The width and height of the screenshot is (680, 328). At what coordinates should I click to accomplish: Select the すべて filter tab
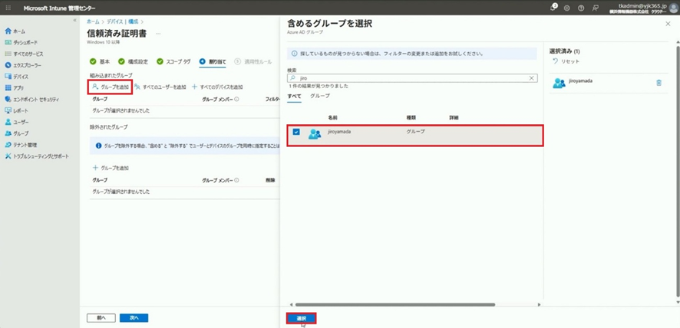click(295, 96)
